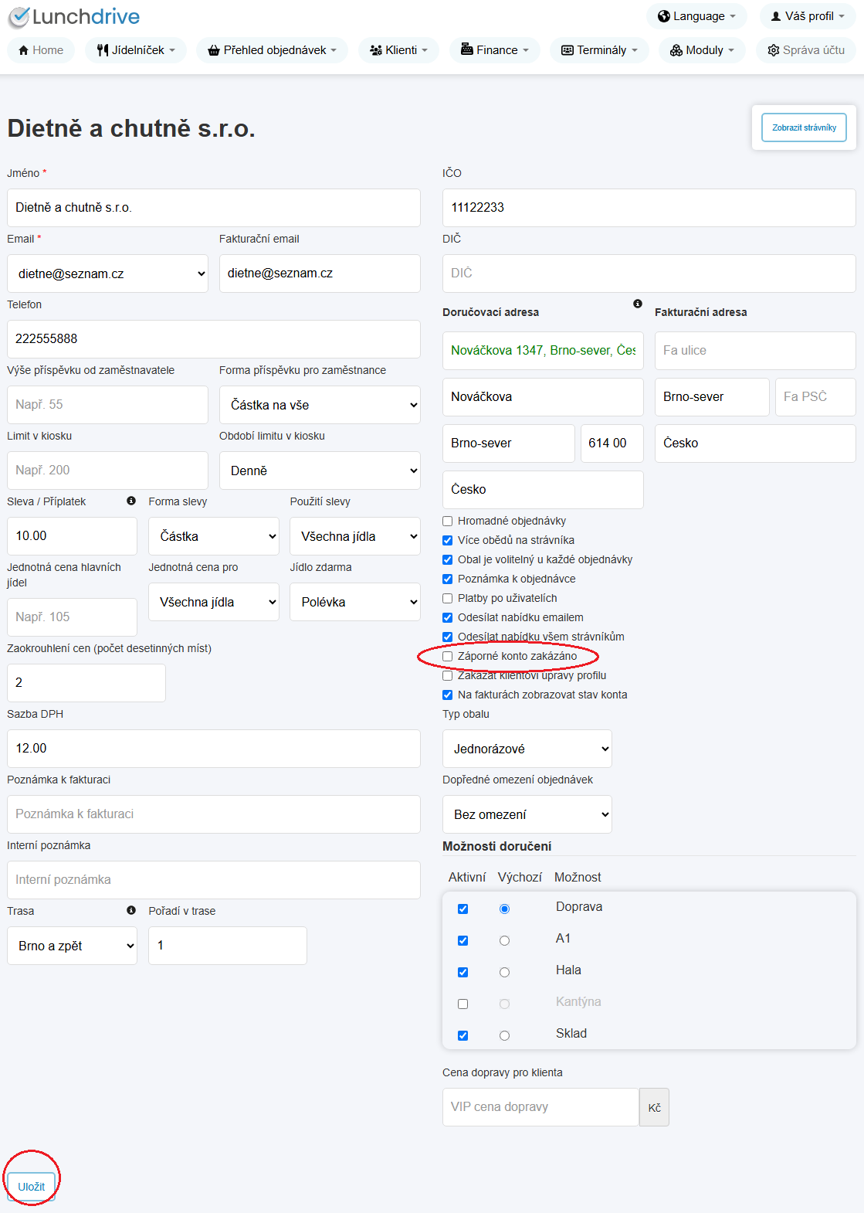Toggle Na fakturách zobrazovat stav konta

click(447, 695)
